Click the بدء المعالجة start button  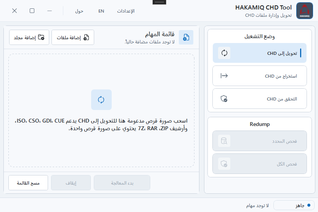(x=122, y=183)
